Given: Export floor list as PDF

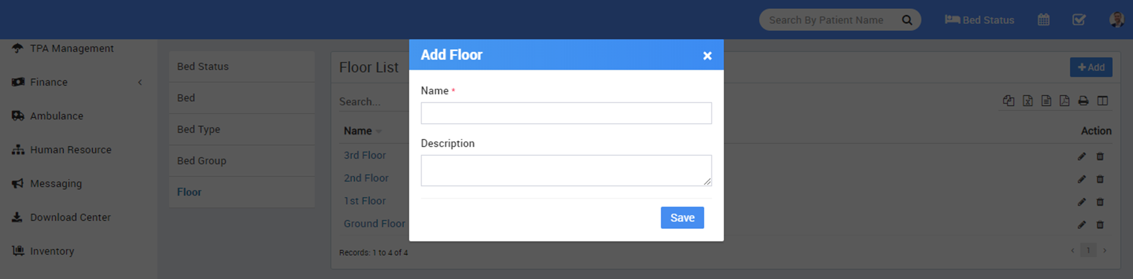Looking at the screenshot, I should [x=1064, y=101].
